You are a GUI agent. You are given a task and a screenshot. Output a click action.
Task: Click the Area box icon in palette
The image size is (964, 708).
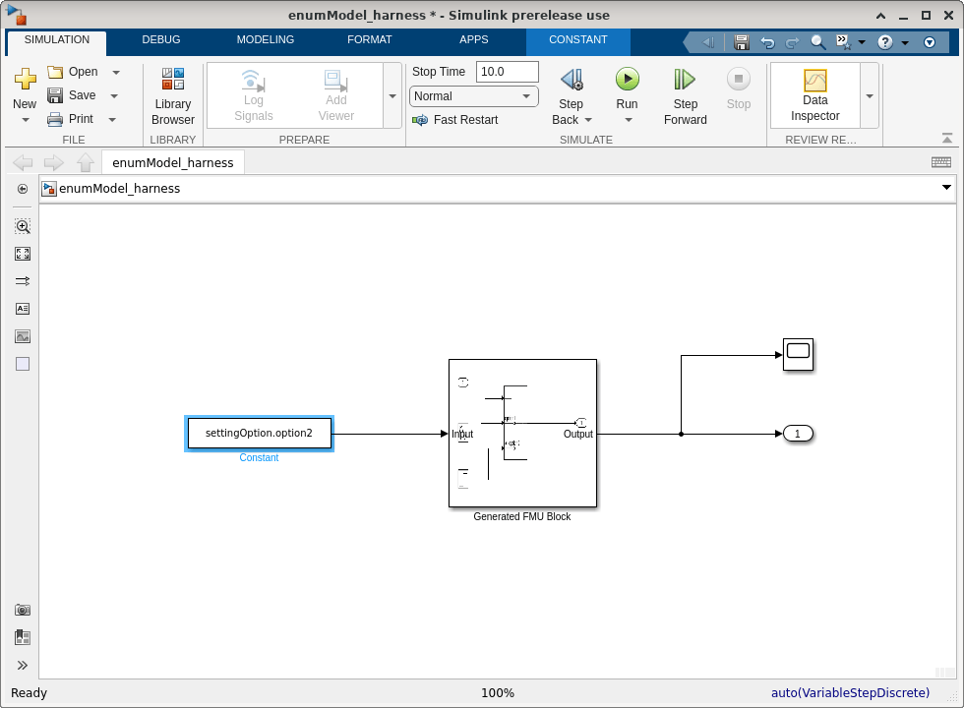click(23, 364)
